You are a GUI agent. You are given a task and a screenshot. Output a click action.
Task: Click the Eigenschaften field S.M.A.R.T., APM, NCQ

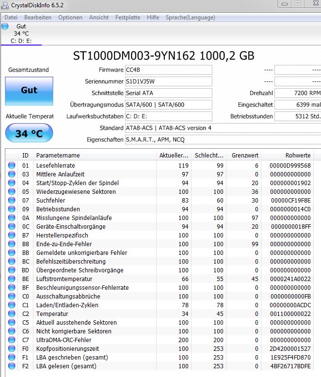[x=223, y=140]
